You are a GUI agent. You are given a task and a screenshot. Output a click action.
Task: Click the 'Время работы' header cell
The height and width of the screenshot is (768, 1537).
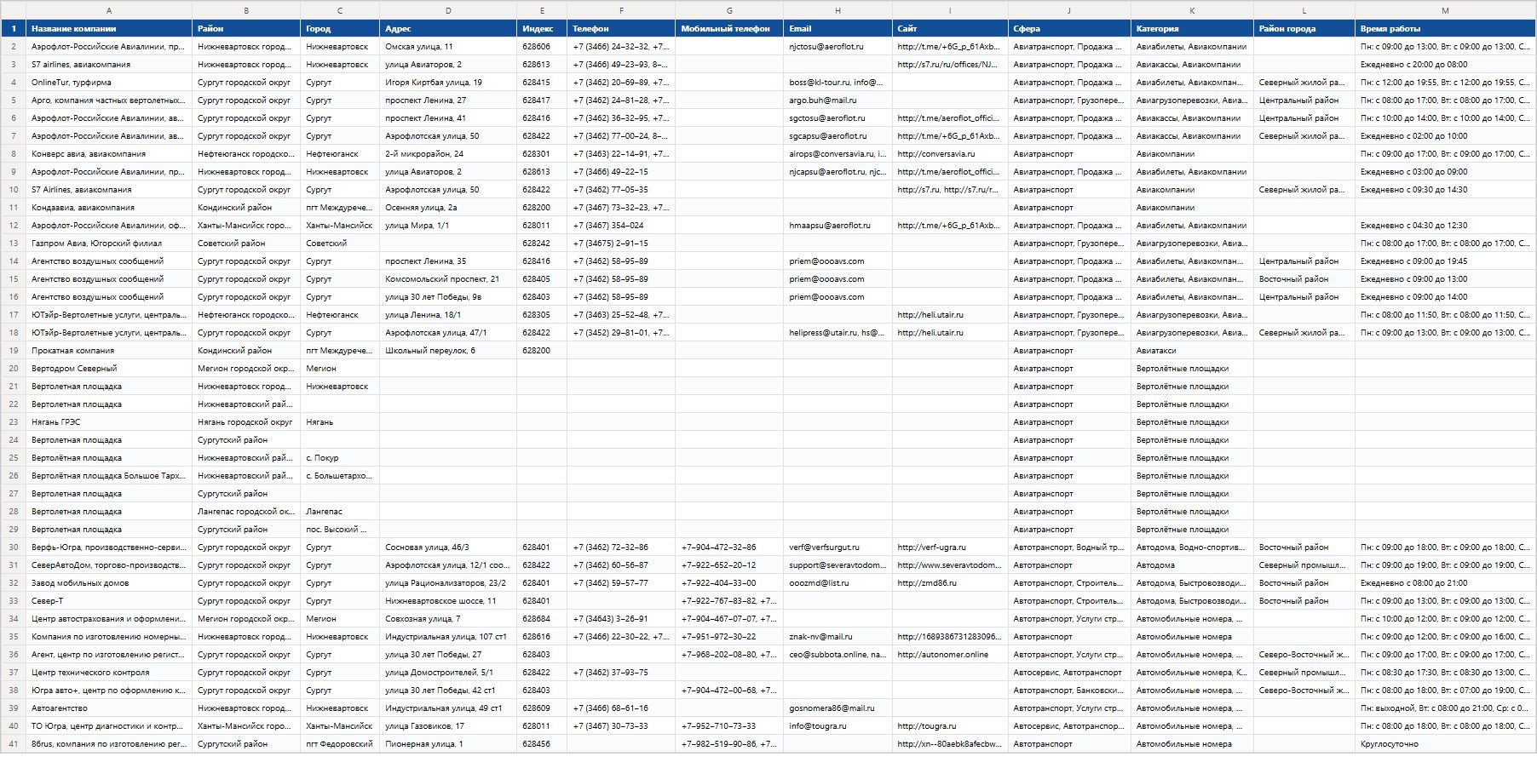pos(1445,28)
